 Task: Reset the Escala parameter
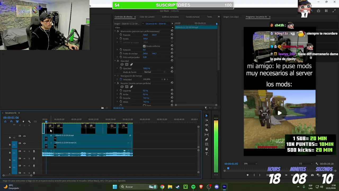pyautogui.click(x=172, y=38)
